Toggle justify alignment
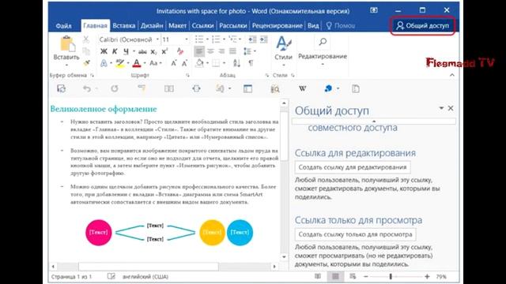The width and height of the screenshot is (506, 284). tap(232, 51)
